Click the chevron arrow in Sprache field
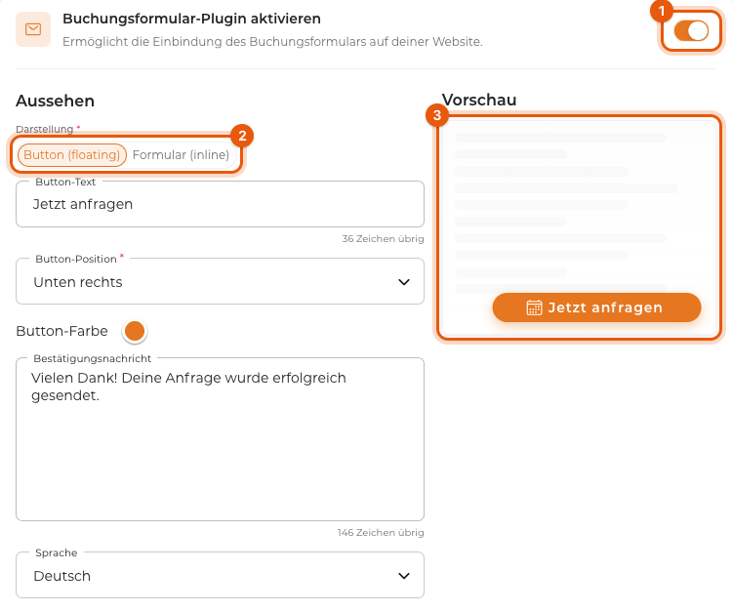 404,576
